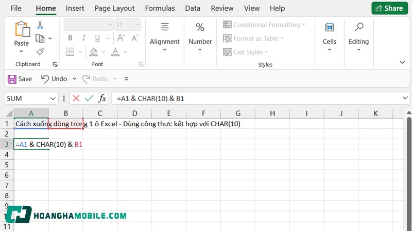The image size is (412, 231).
Task: Expand the formula bar
Action: [405, 98]
